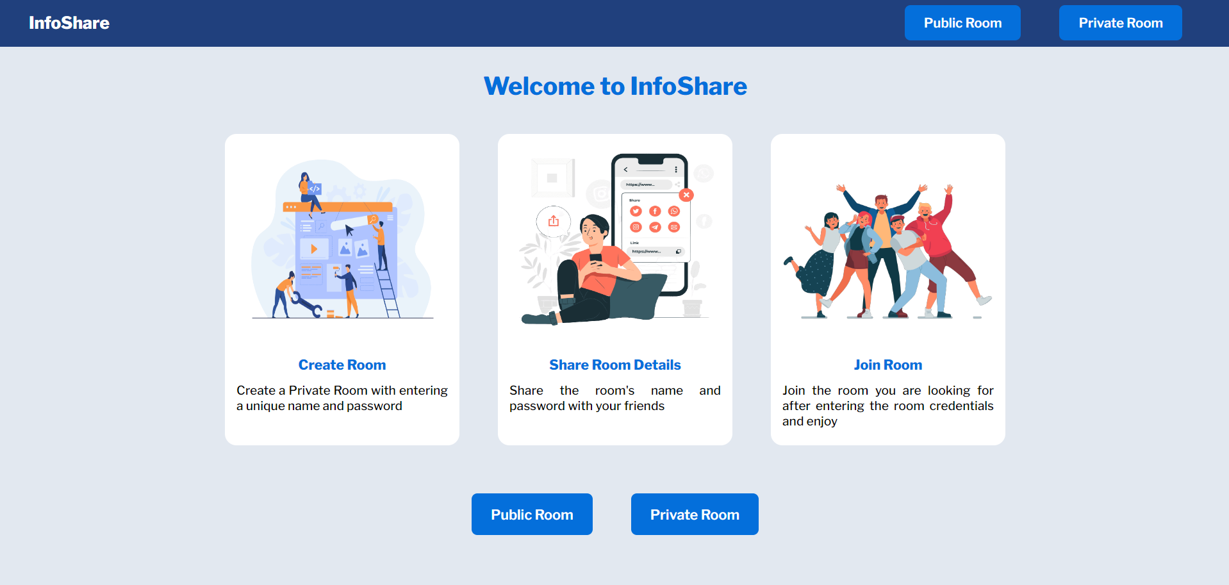Select the Create Room card title
The image size is (1229, 585).
tap(342, 365)
